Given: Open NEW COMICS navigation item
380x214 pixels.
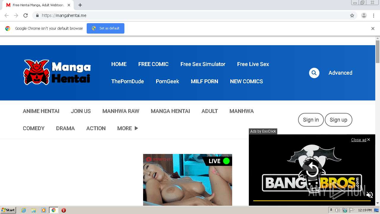Looking at the screenshot, I should pos(246,81).
